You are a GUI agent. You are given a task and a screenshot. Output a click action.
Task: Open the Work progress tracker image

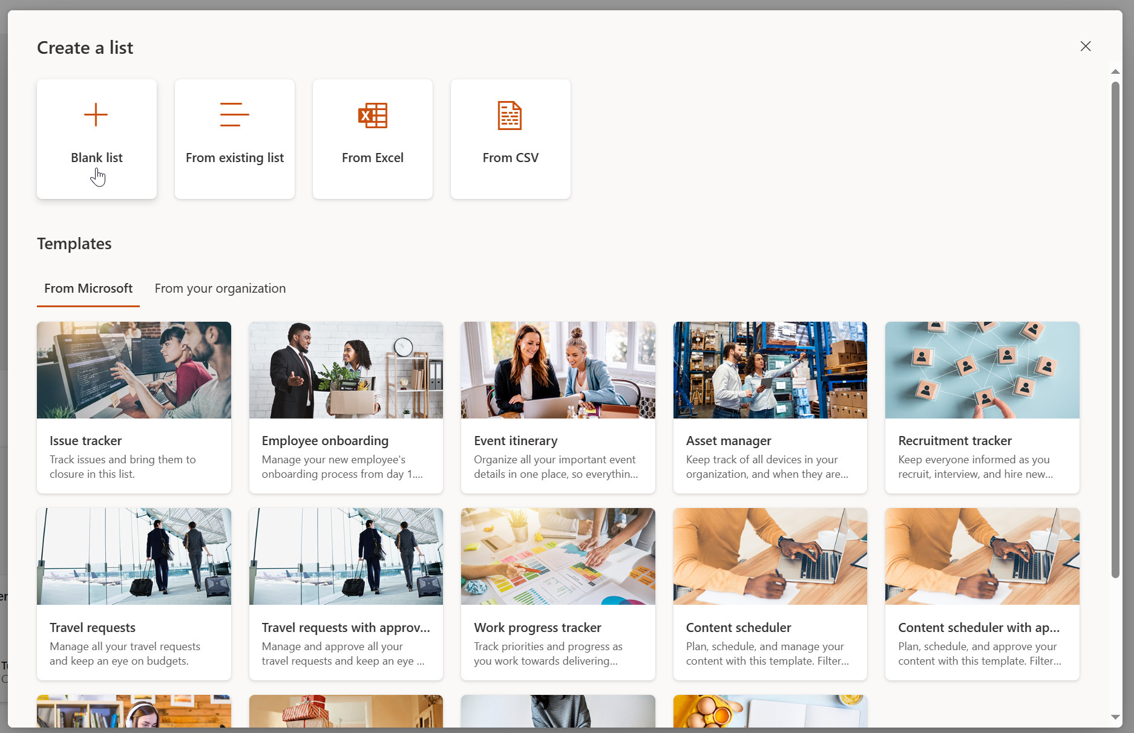pos(558,556)
